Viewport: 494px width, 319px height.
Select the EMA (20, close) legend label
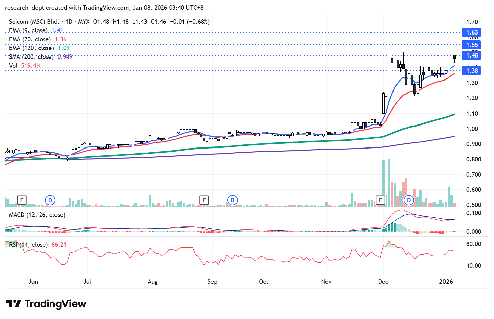pyautogui.click(x=30, y=39)
